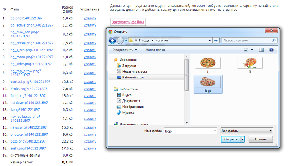Open Изображения library in sidebar

pos(132,107)
